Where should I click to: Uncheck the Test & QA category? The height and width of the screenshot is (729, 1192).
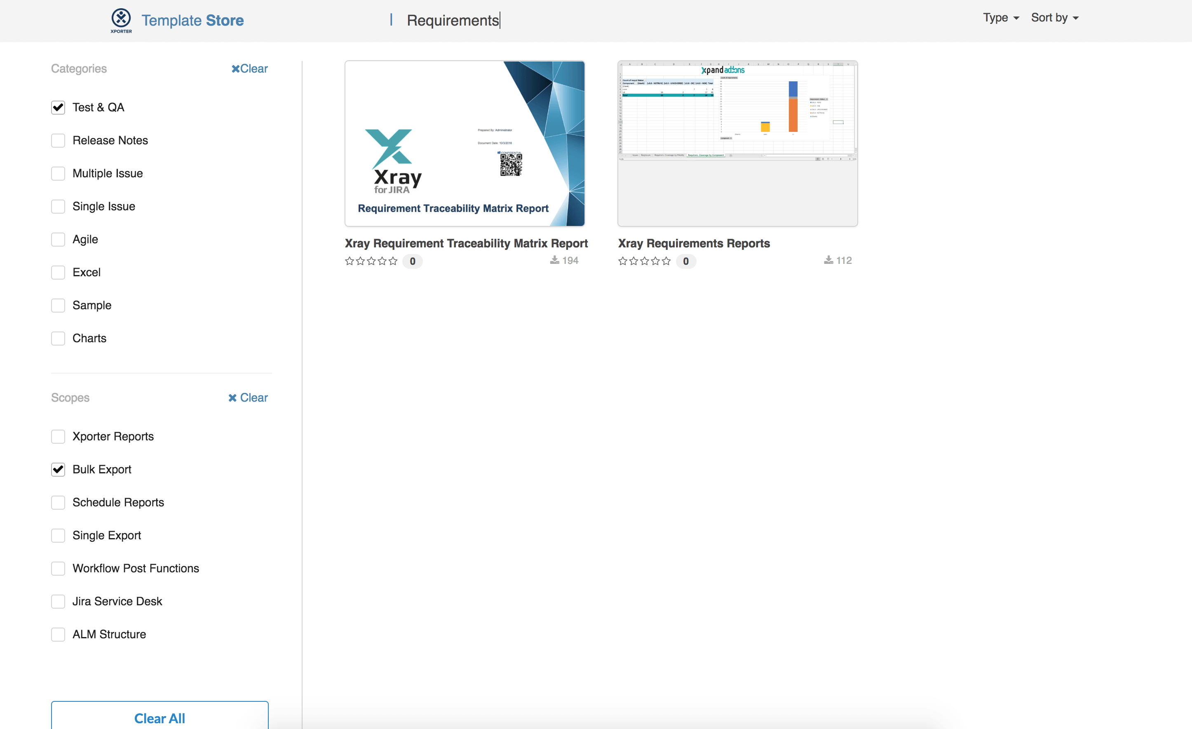(58, 108)
